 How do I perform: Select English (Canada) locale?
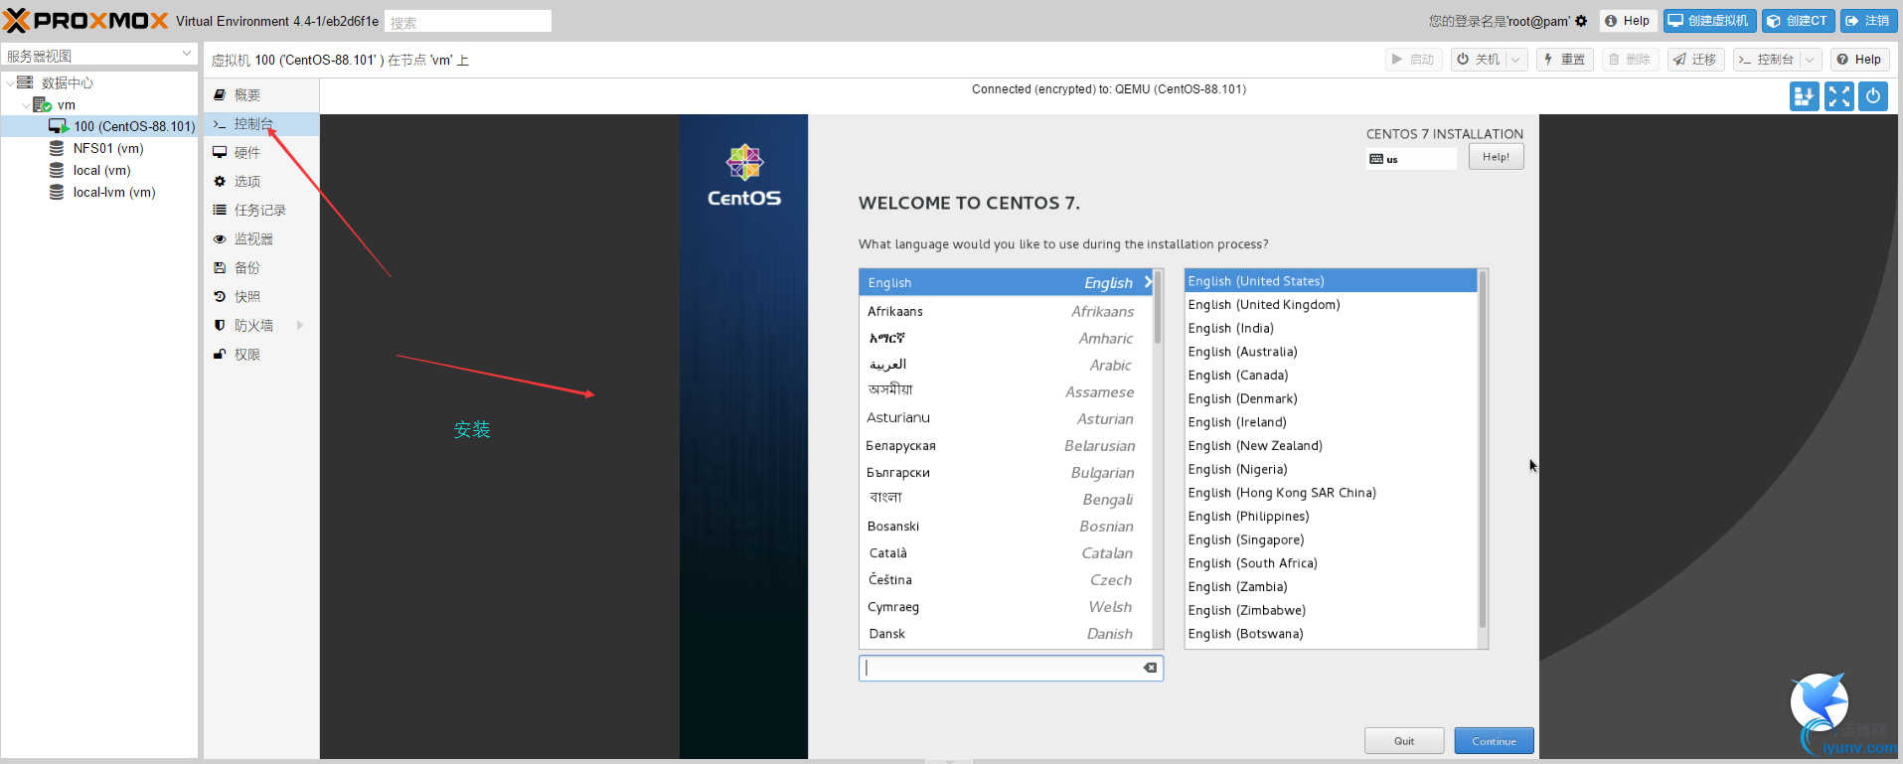pyautogui.click(x=1331, y=376)
